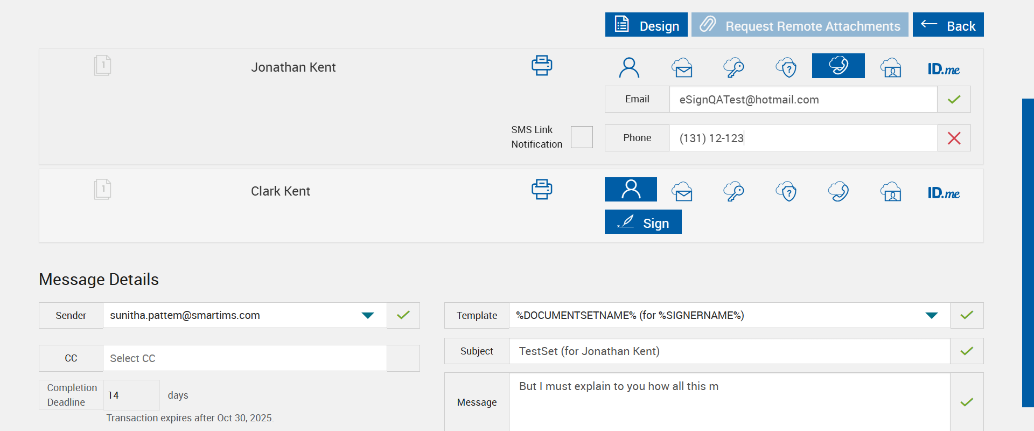Select security question authentication for Clark Kent

coord(786,191)
